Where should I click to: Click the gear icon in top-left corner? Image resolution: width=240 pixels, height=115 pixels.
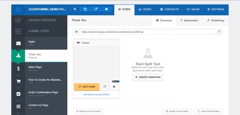18,10
